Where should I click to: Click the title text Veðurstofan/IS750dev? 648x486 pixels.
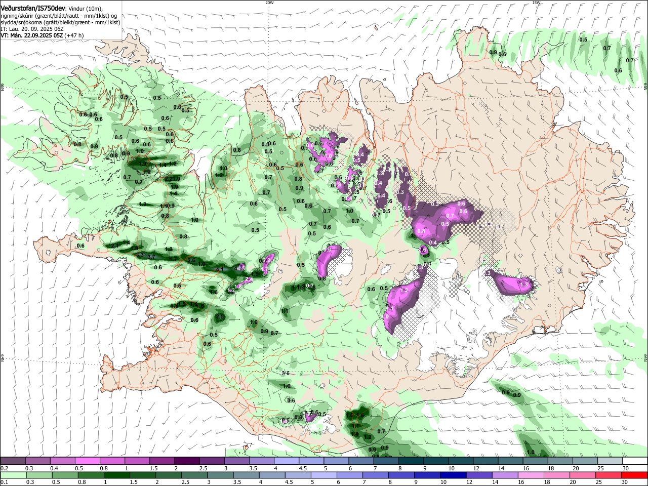pos(32,9)
